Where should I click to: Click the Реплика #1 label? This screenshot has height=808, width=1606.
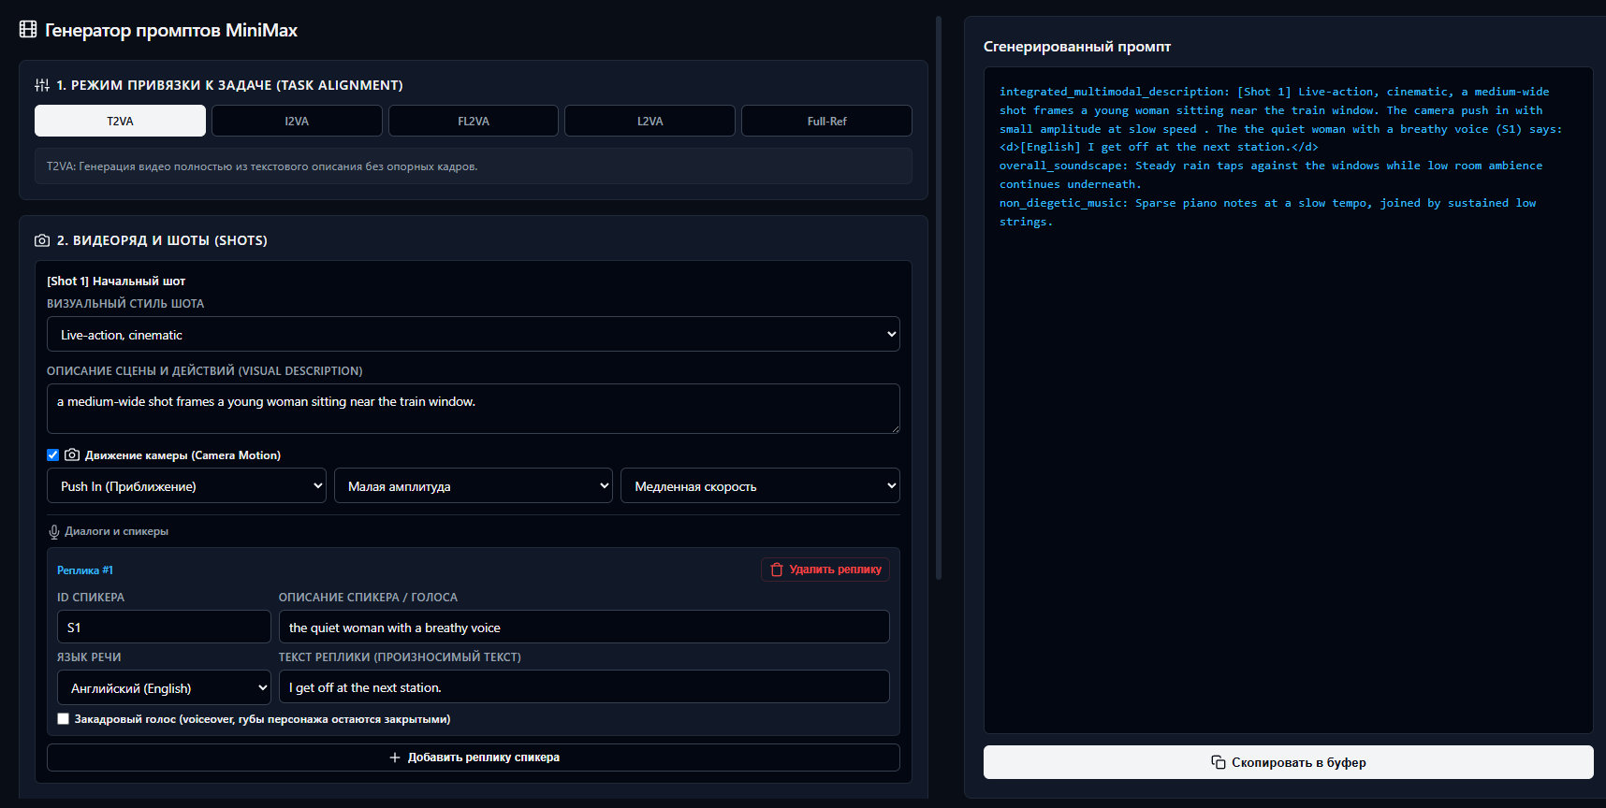pyautogui.click(x=85, y=570)
